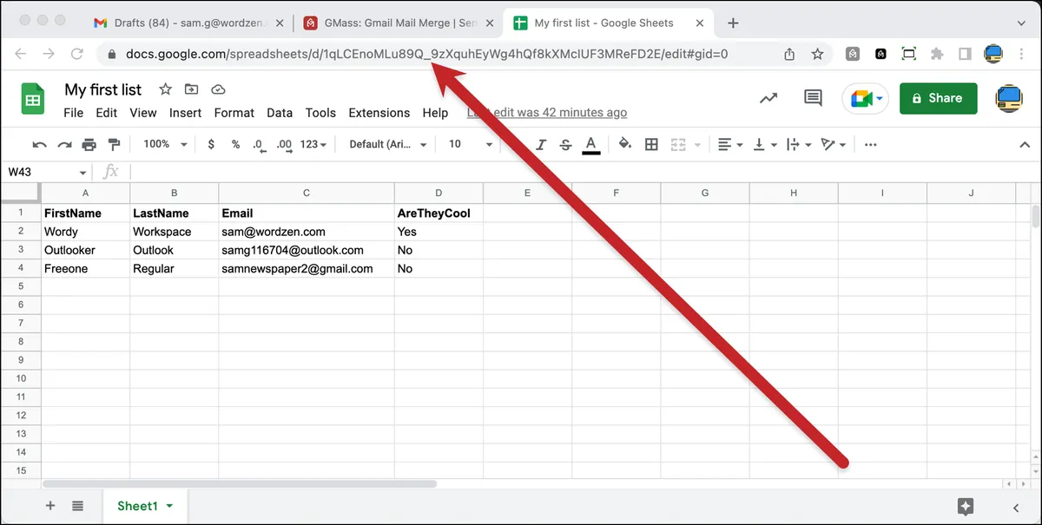Switch to the GMass Gmail Mail Merge tab
Image resolution: width=1042 pixels, height=525 pixels.
tap(399, 23)
